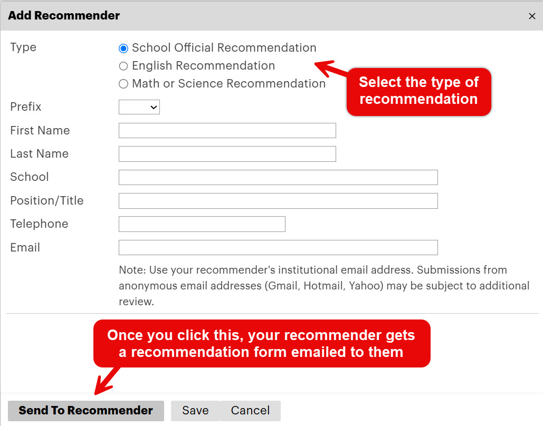Viewport: 543px width, 426px height.
Task: Click the Telephone input field
Action: 202,224
